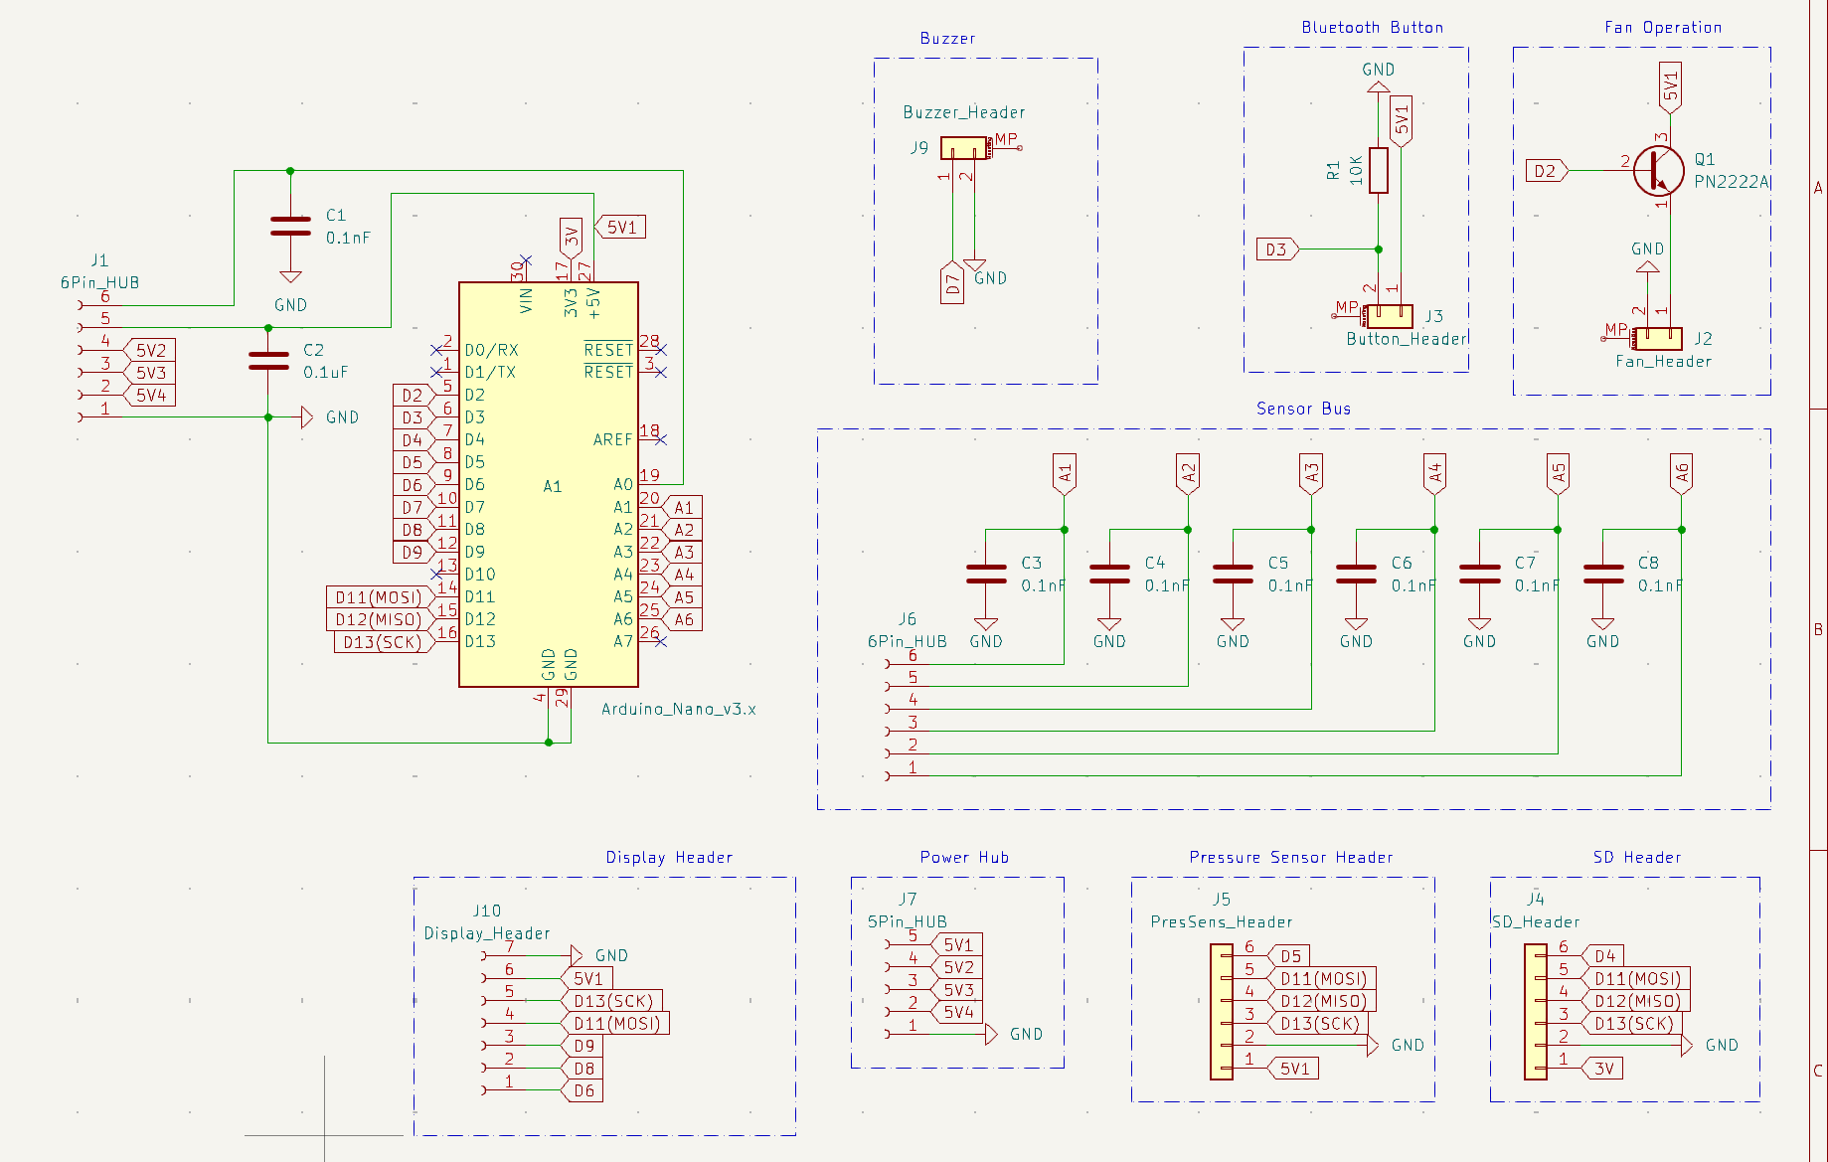
Task: Click the D3 label in Bluetooth Button block
Action: 1278,249
